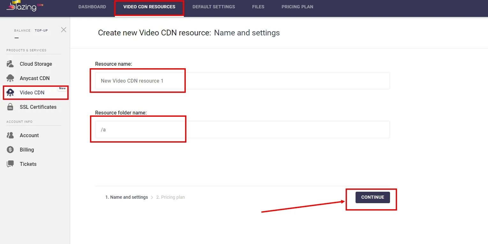This screenshot has height=244, width=488.
Task: Click the Video CDN play icon
Action: click(x=10, y=92)
